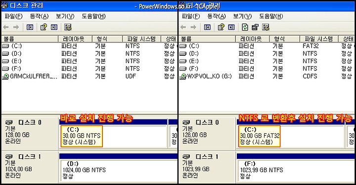Click Disk 0 128.00 GB label in left window
356x185 pixels.
coord(17,135)
